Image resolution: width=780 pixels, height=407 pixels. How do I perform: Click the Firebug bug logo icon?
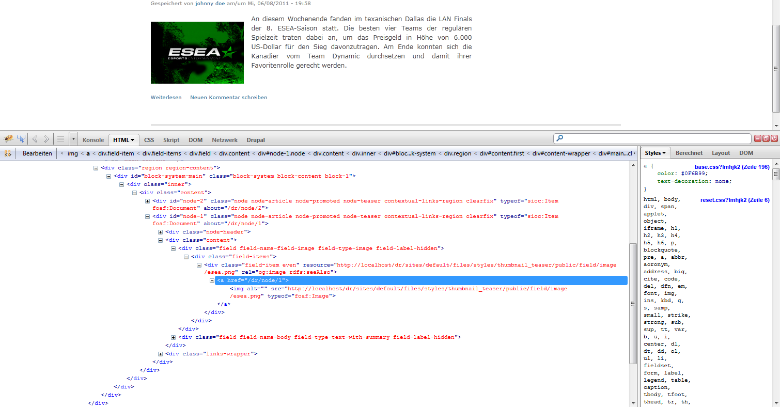pyautogui.click(x=8, y=139)
